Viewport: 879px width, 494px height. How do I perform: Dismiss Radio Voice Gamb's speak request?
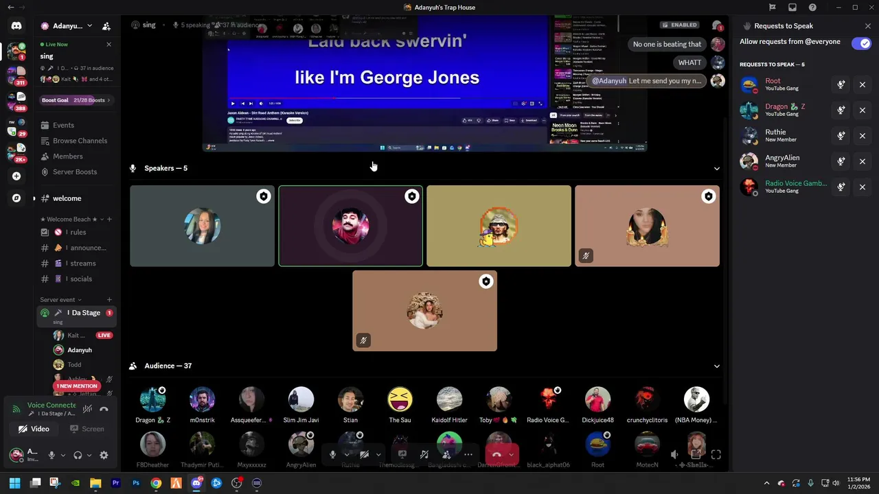tap(863, 187)
